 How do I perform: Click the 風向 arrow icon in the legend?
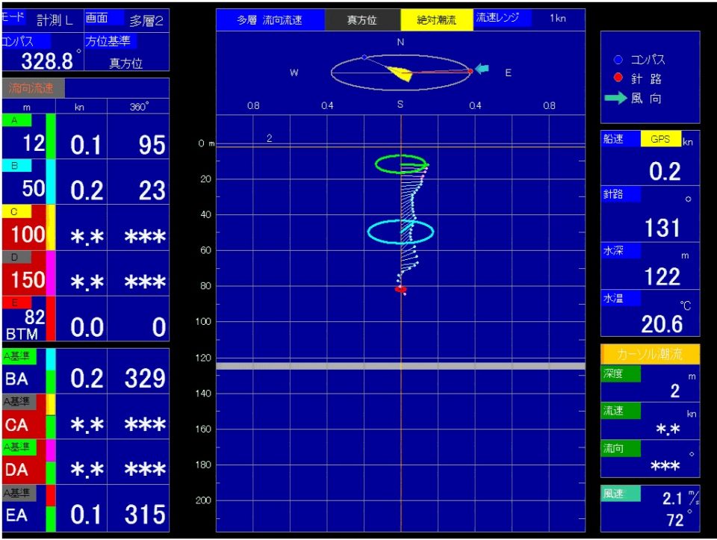[x=617, y=98]
